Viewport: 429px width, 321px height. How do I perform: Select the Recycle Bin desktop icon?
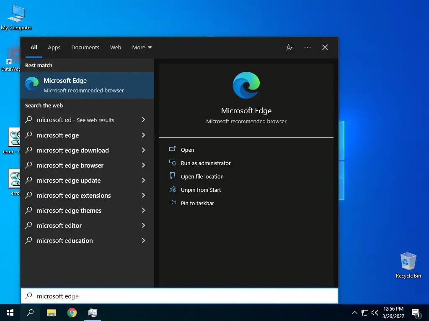[x=408, y=265]
